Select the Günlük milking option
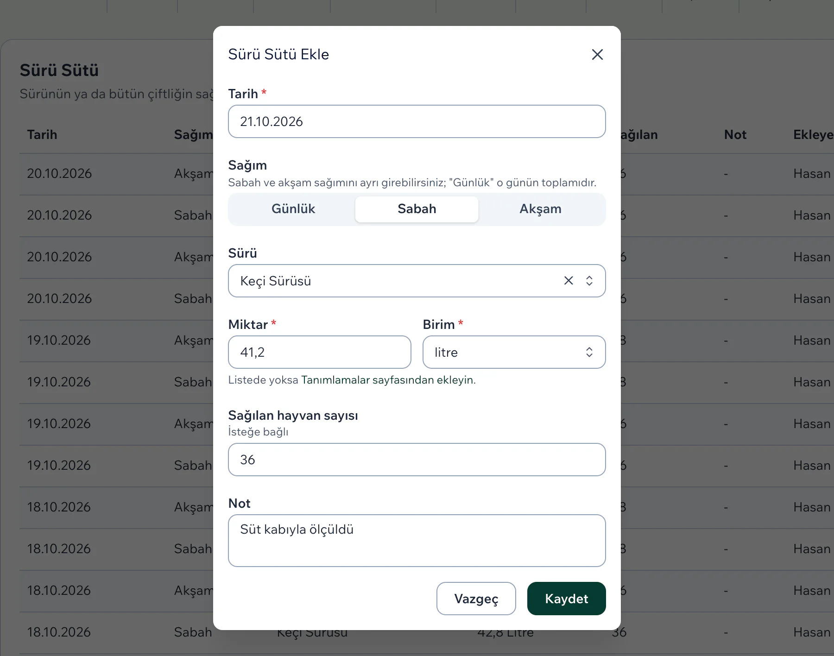The height and width of the screenshot is (656, 834). [293, 209]
